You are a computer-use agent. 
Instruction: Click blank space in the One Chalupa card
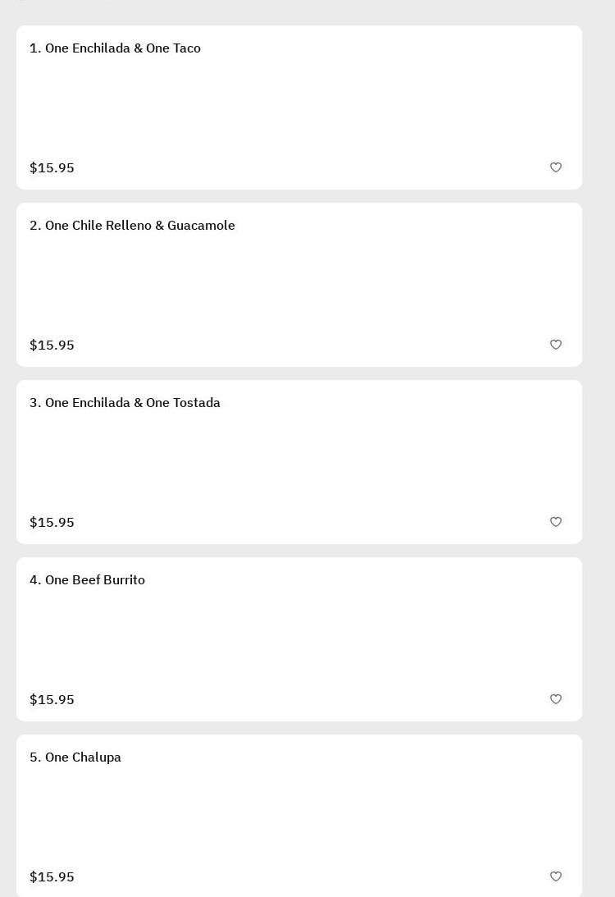coord(299,817)
